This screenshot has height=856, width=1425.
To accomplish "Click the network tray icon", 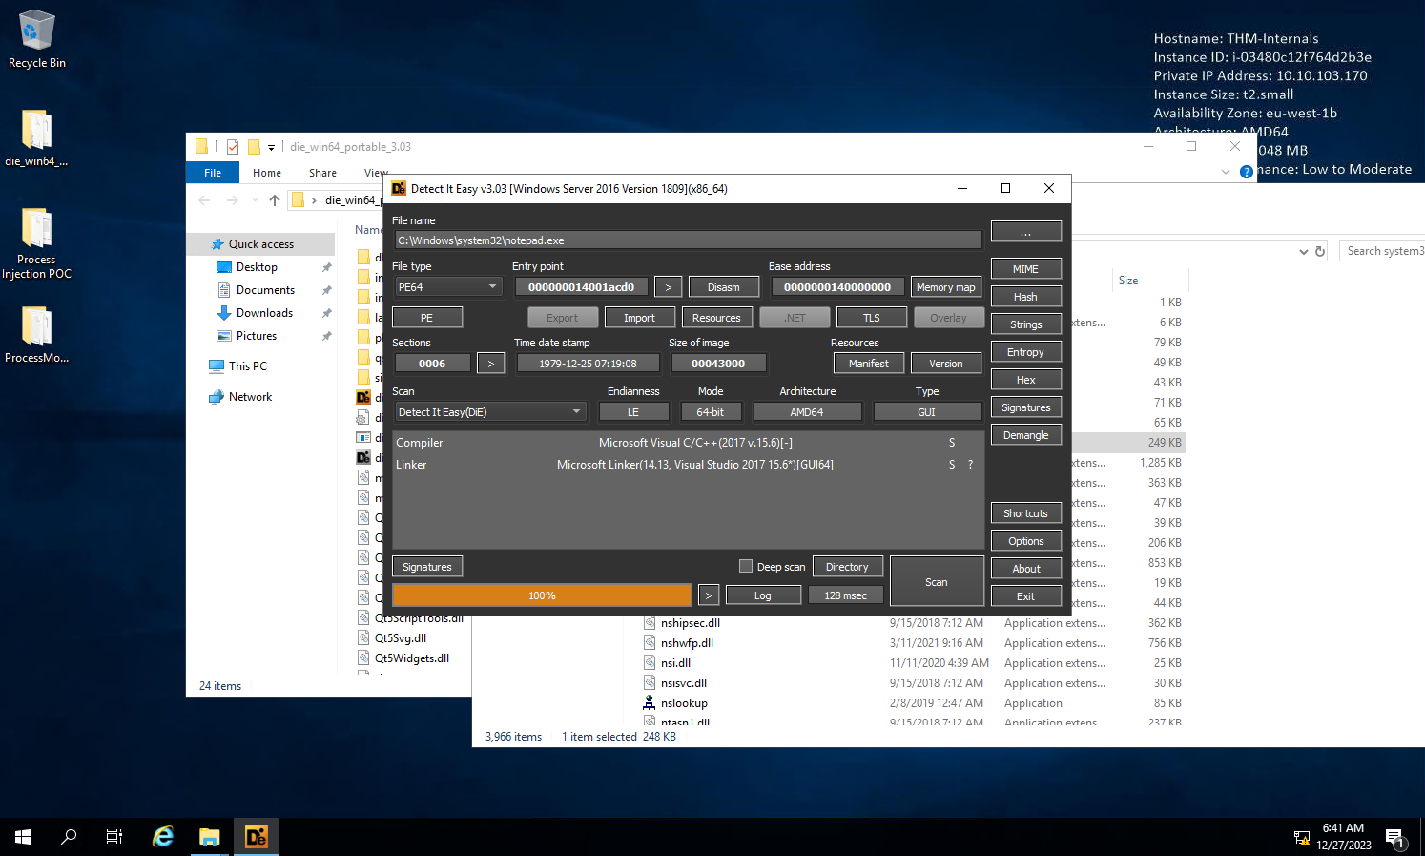I will click(1301, 838).
